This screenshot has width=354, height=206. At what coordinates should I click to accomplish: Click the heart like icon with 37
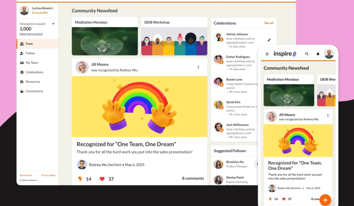coord(102,179)
